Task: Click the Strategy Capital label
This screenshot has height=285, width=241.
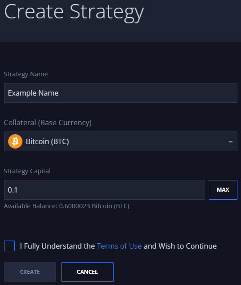Action: click(27, 171)
